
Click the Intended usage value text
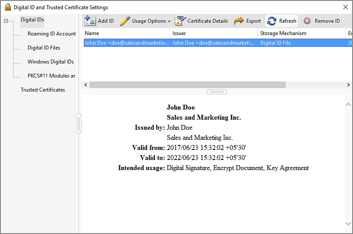(x=238, y=168)
